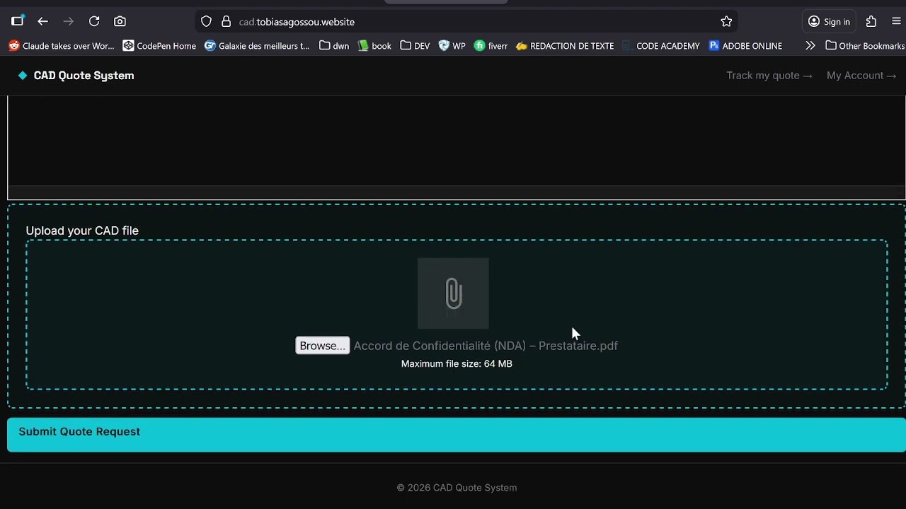Click the Maximum file size: 64 MB text
This screenshot has width=906, height=509.
(457, 364)
